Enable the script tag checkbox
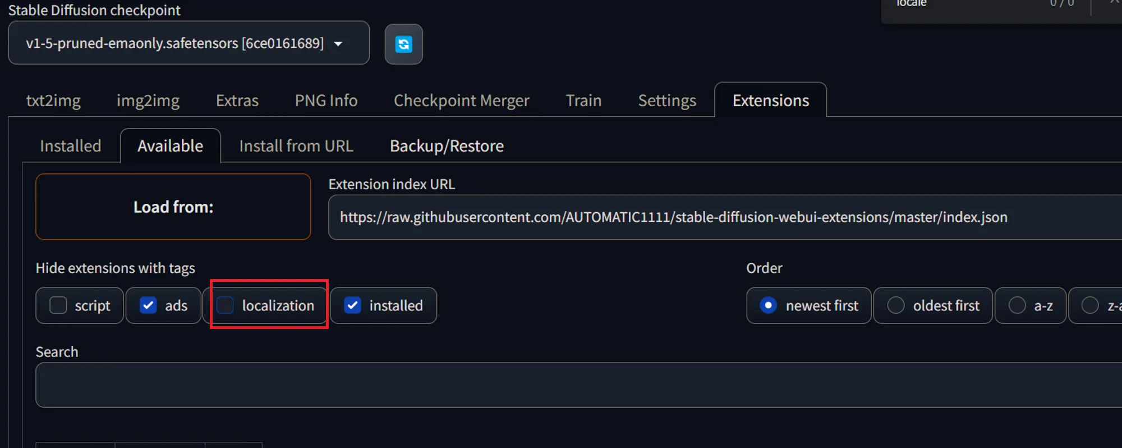 (58, 305)
